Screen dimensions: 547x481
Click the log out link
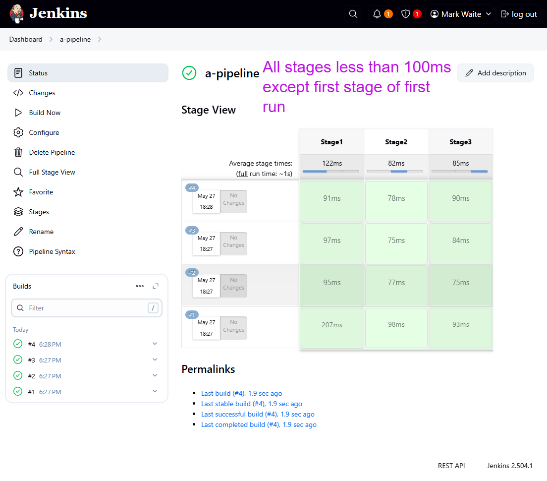tap(519, 14)
